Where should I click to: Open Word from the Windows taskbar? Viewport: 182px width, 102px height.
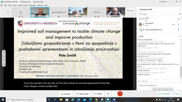[x=114, y=99]
